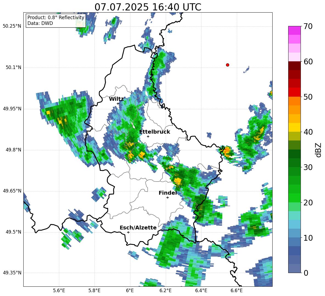Click the yellow colorbar segment near 40
The width and height of the screenshot is (325, 296).
tap(294, 127)
